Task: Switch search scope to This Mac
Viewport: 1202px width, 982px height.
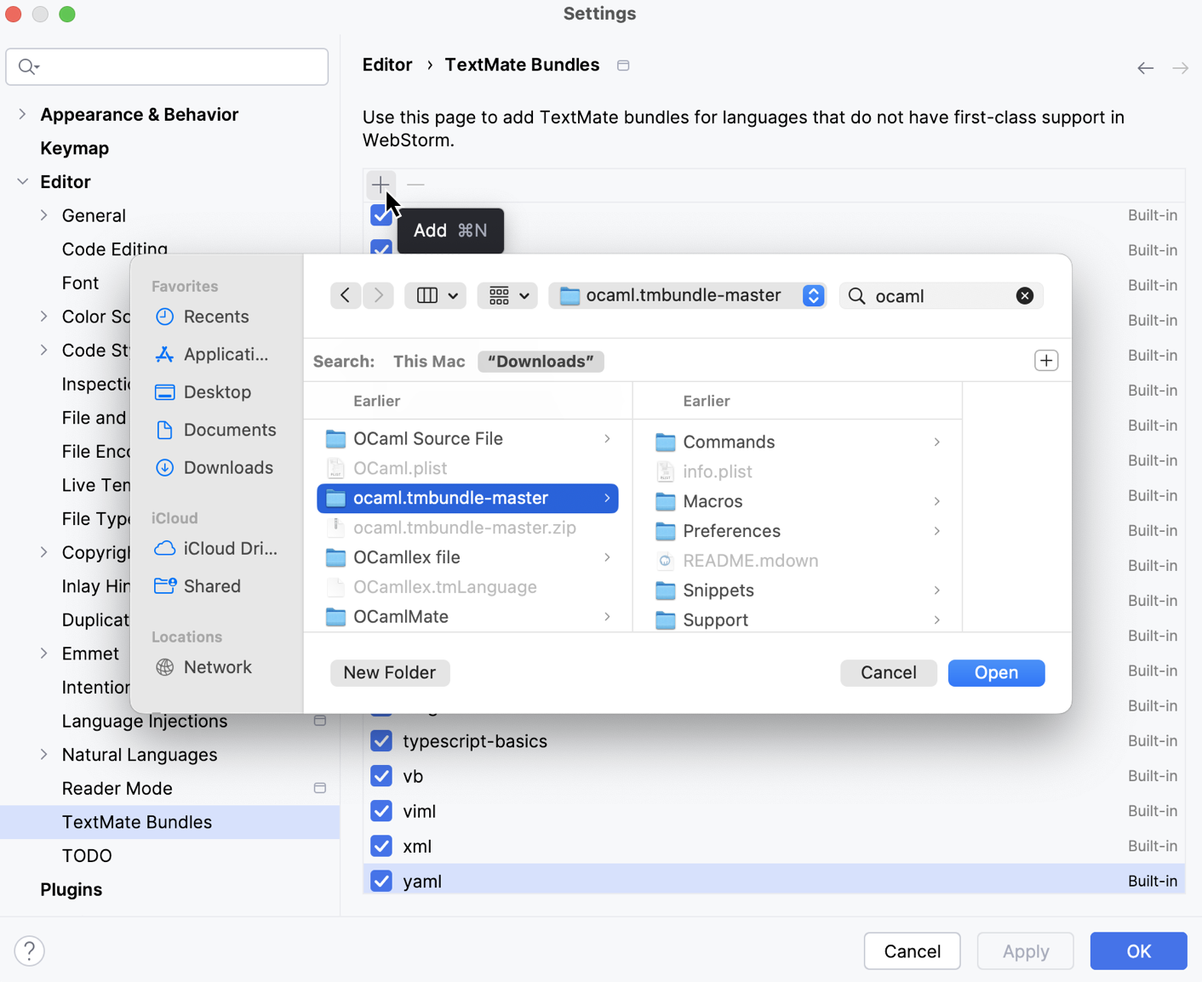Action: tap(428, 361)
